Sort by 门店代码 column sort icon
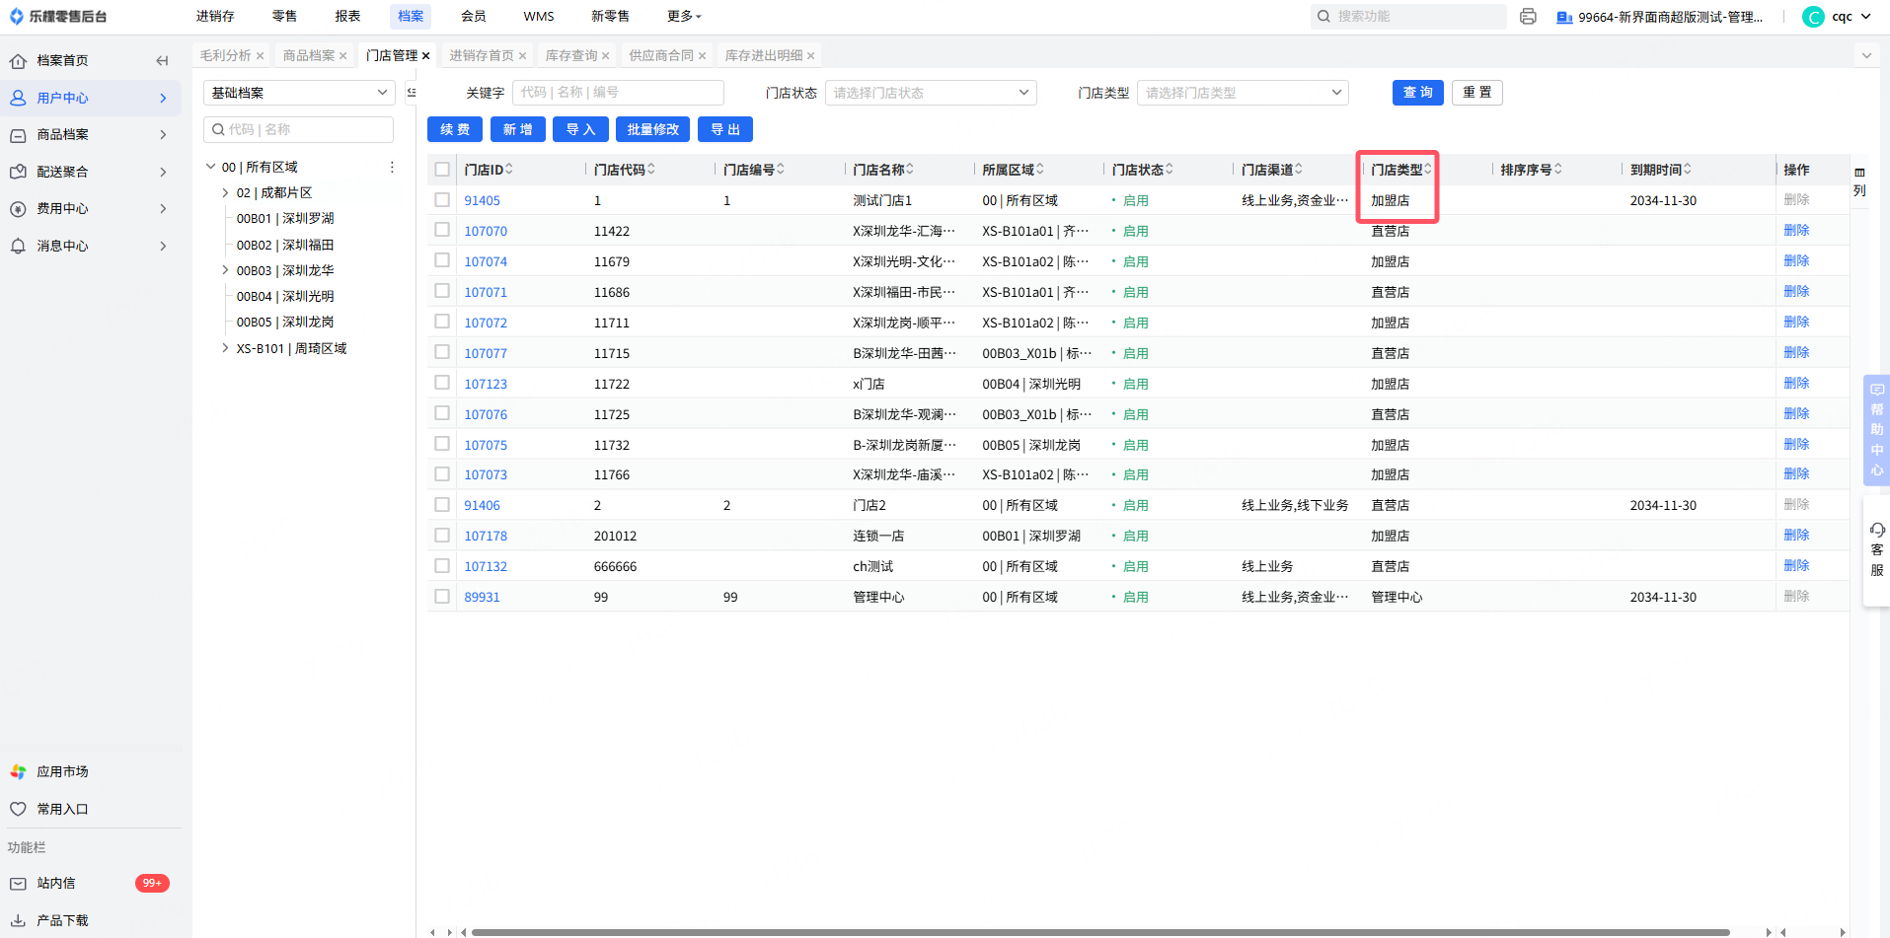The height and width of the screenshot is (938, 1890). pos(651,170)
